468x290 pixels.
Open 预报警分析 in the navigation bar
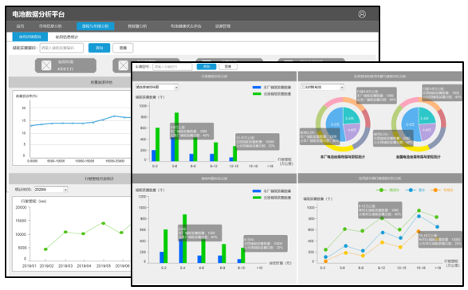(x=137, y=26)
